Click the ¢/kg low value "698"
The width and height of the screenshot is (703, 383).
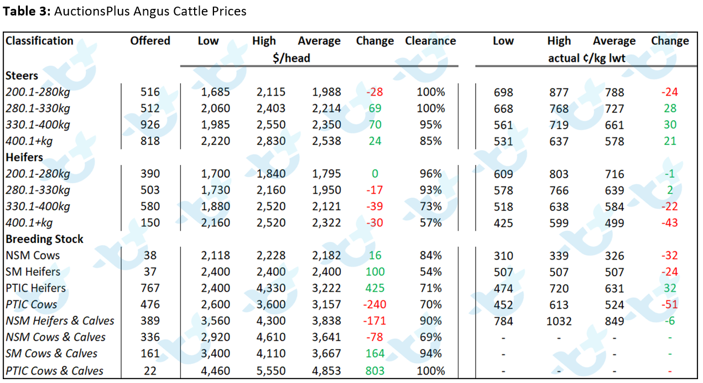[x=503, y=92]
